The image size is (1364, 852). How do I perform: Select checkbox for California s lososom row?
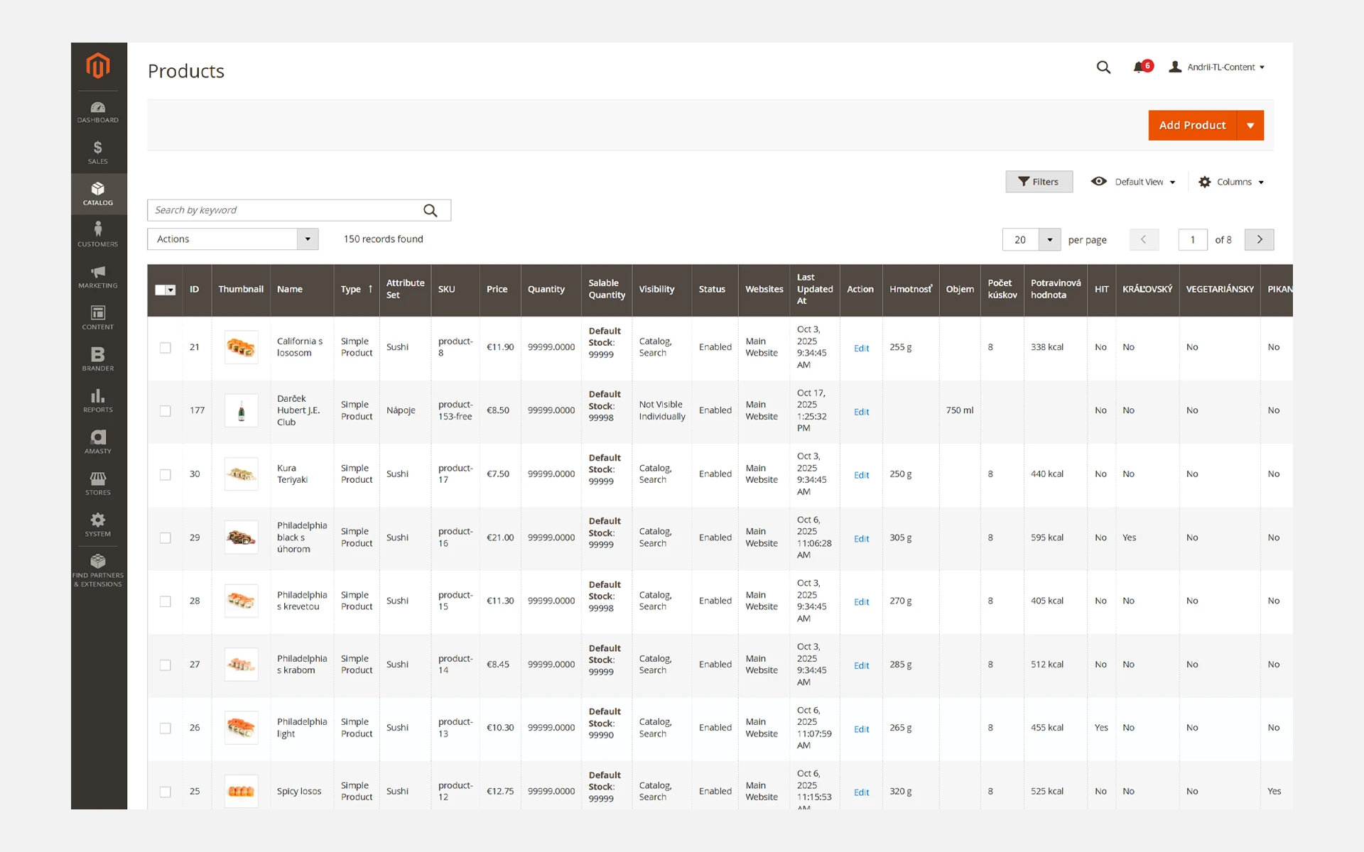pos(166,348)
